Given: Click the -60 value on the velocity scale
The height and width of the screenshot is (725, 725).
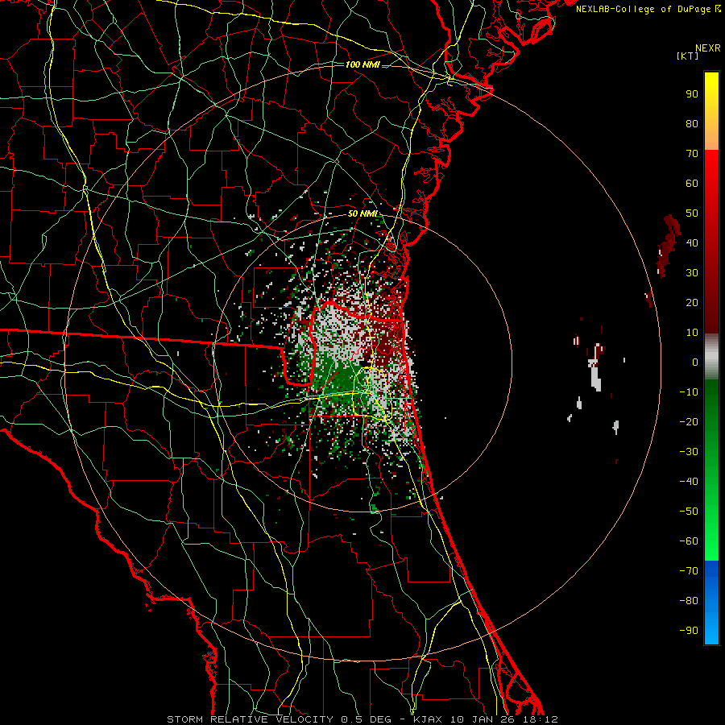Looking at the screenshot, I should (689, 541).
